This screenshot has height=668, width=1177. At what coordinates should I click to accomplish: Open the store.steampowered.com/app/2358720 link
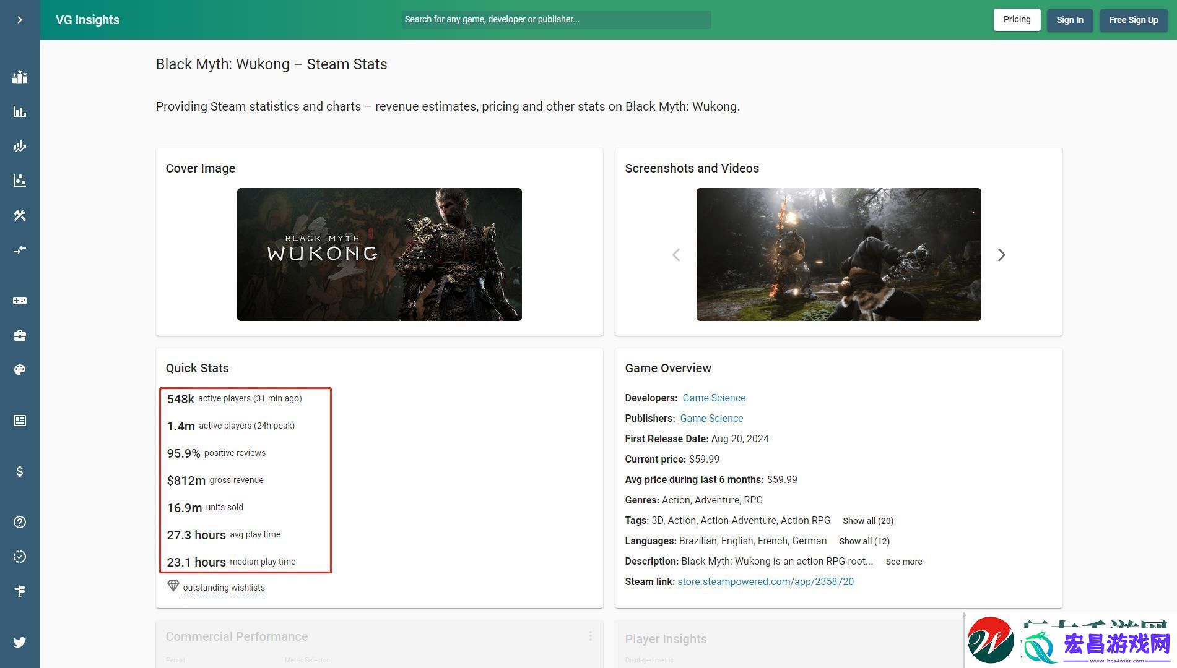[765, 581]
